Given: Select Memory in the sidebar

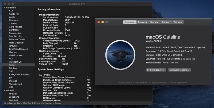Looking at the screenshot, I should pyautogui.click(x=13, y=52).
